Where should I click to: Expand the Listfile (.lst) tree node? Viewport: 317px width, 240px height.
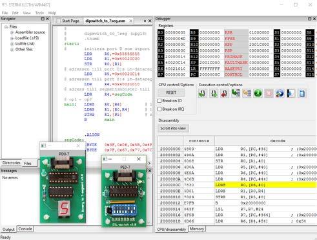[x=12, y=44]
